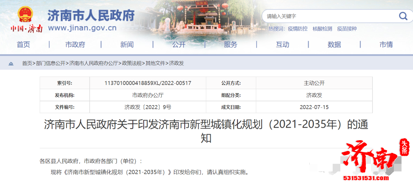The width and height of the screenshot is (413, 184).
Task: Open 其他文件 breadcrumb link
Action: click(155, 64)
